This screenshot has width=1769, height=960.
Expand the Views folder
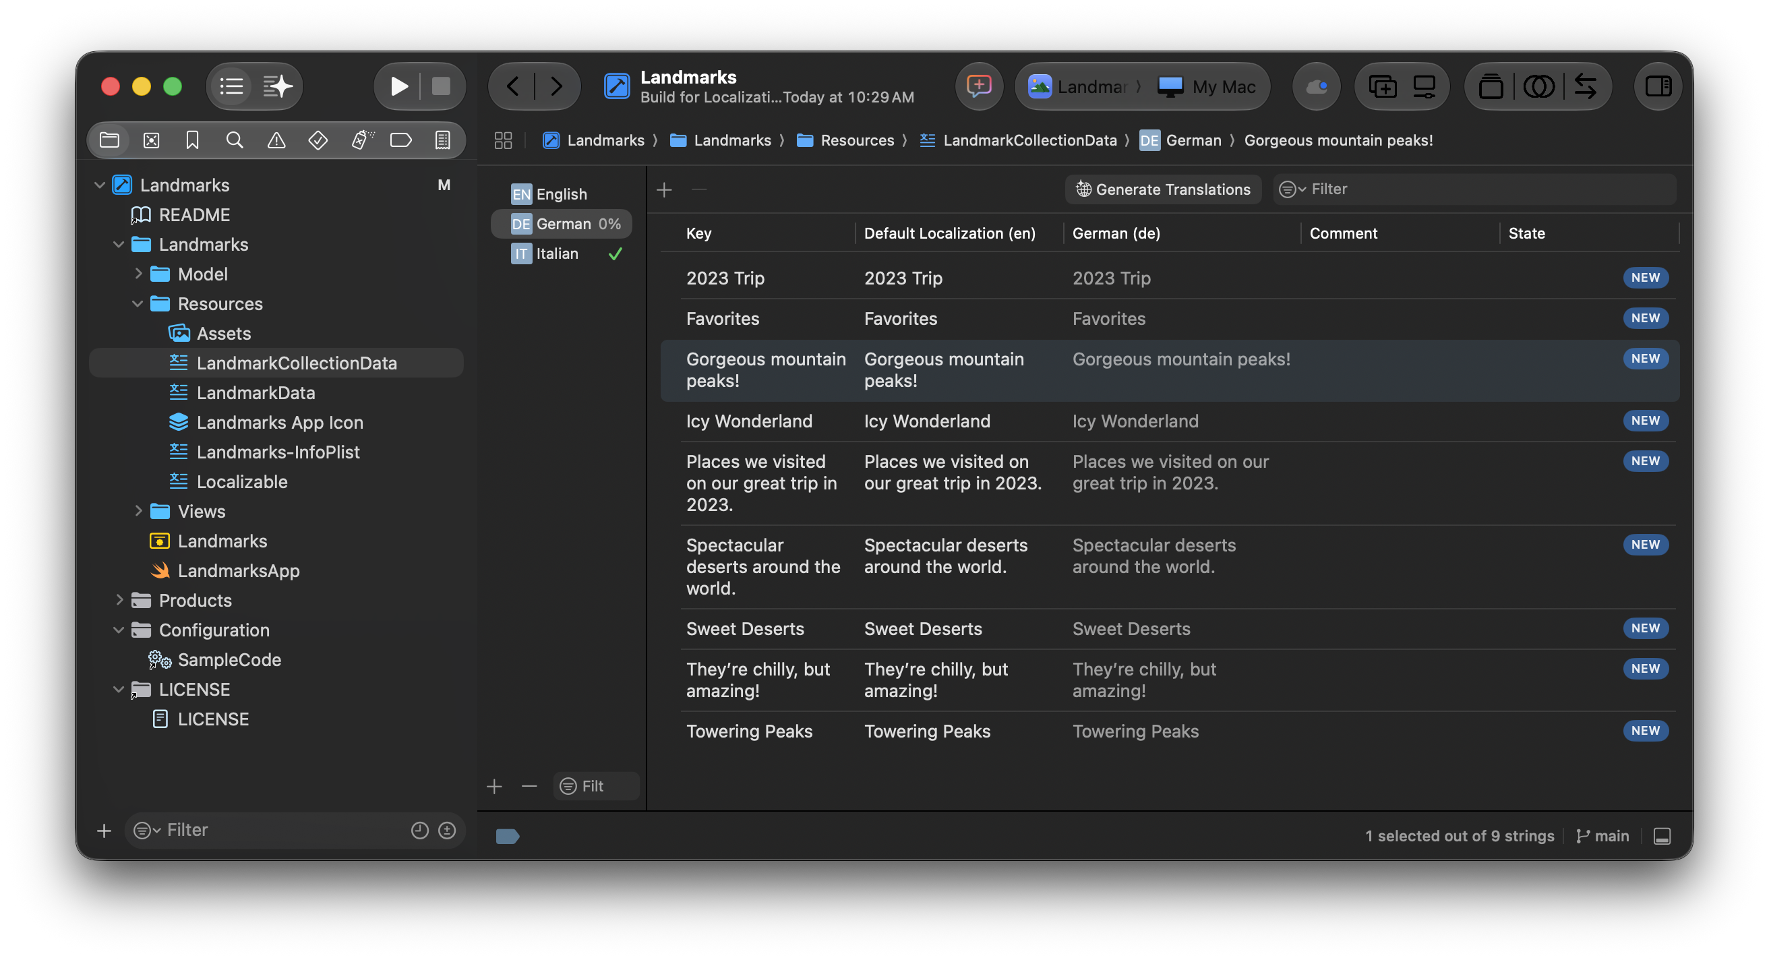coord(138,510)
